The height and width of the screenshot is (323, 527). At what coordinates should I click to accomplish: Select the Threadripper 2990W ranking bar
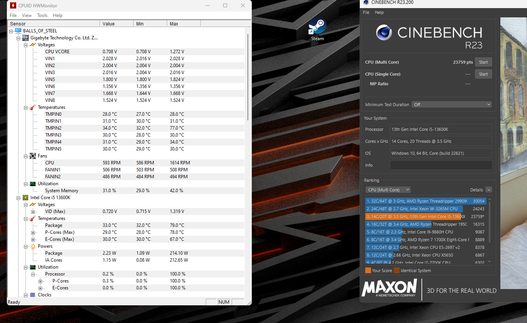(425, 201)
